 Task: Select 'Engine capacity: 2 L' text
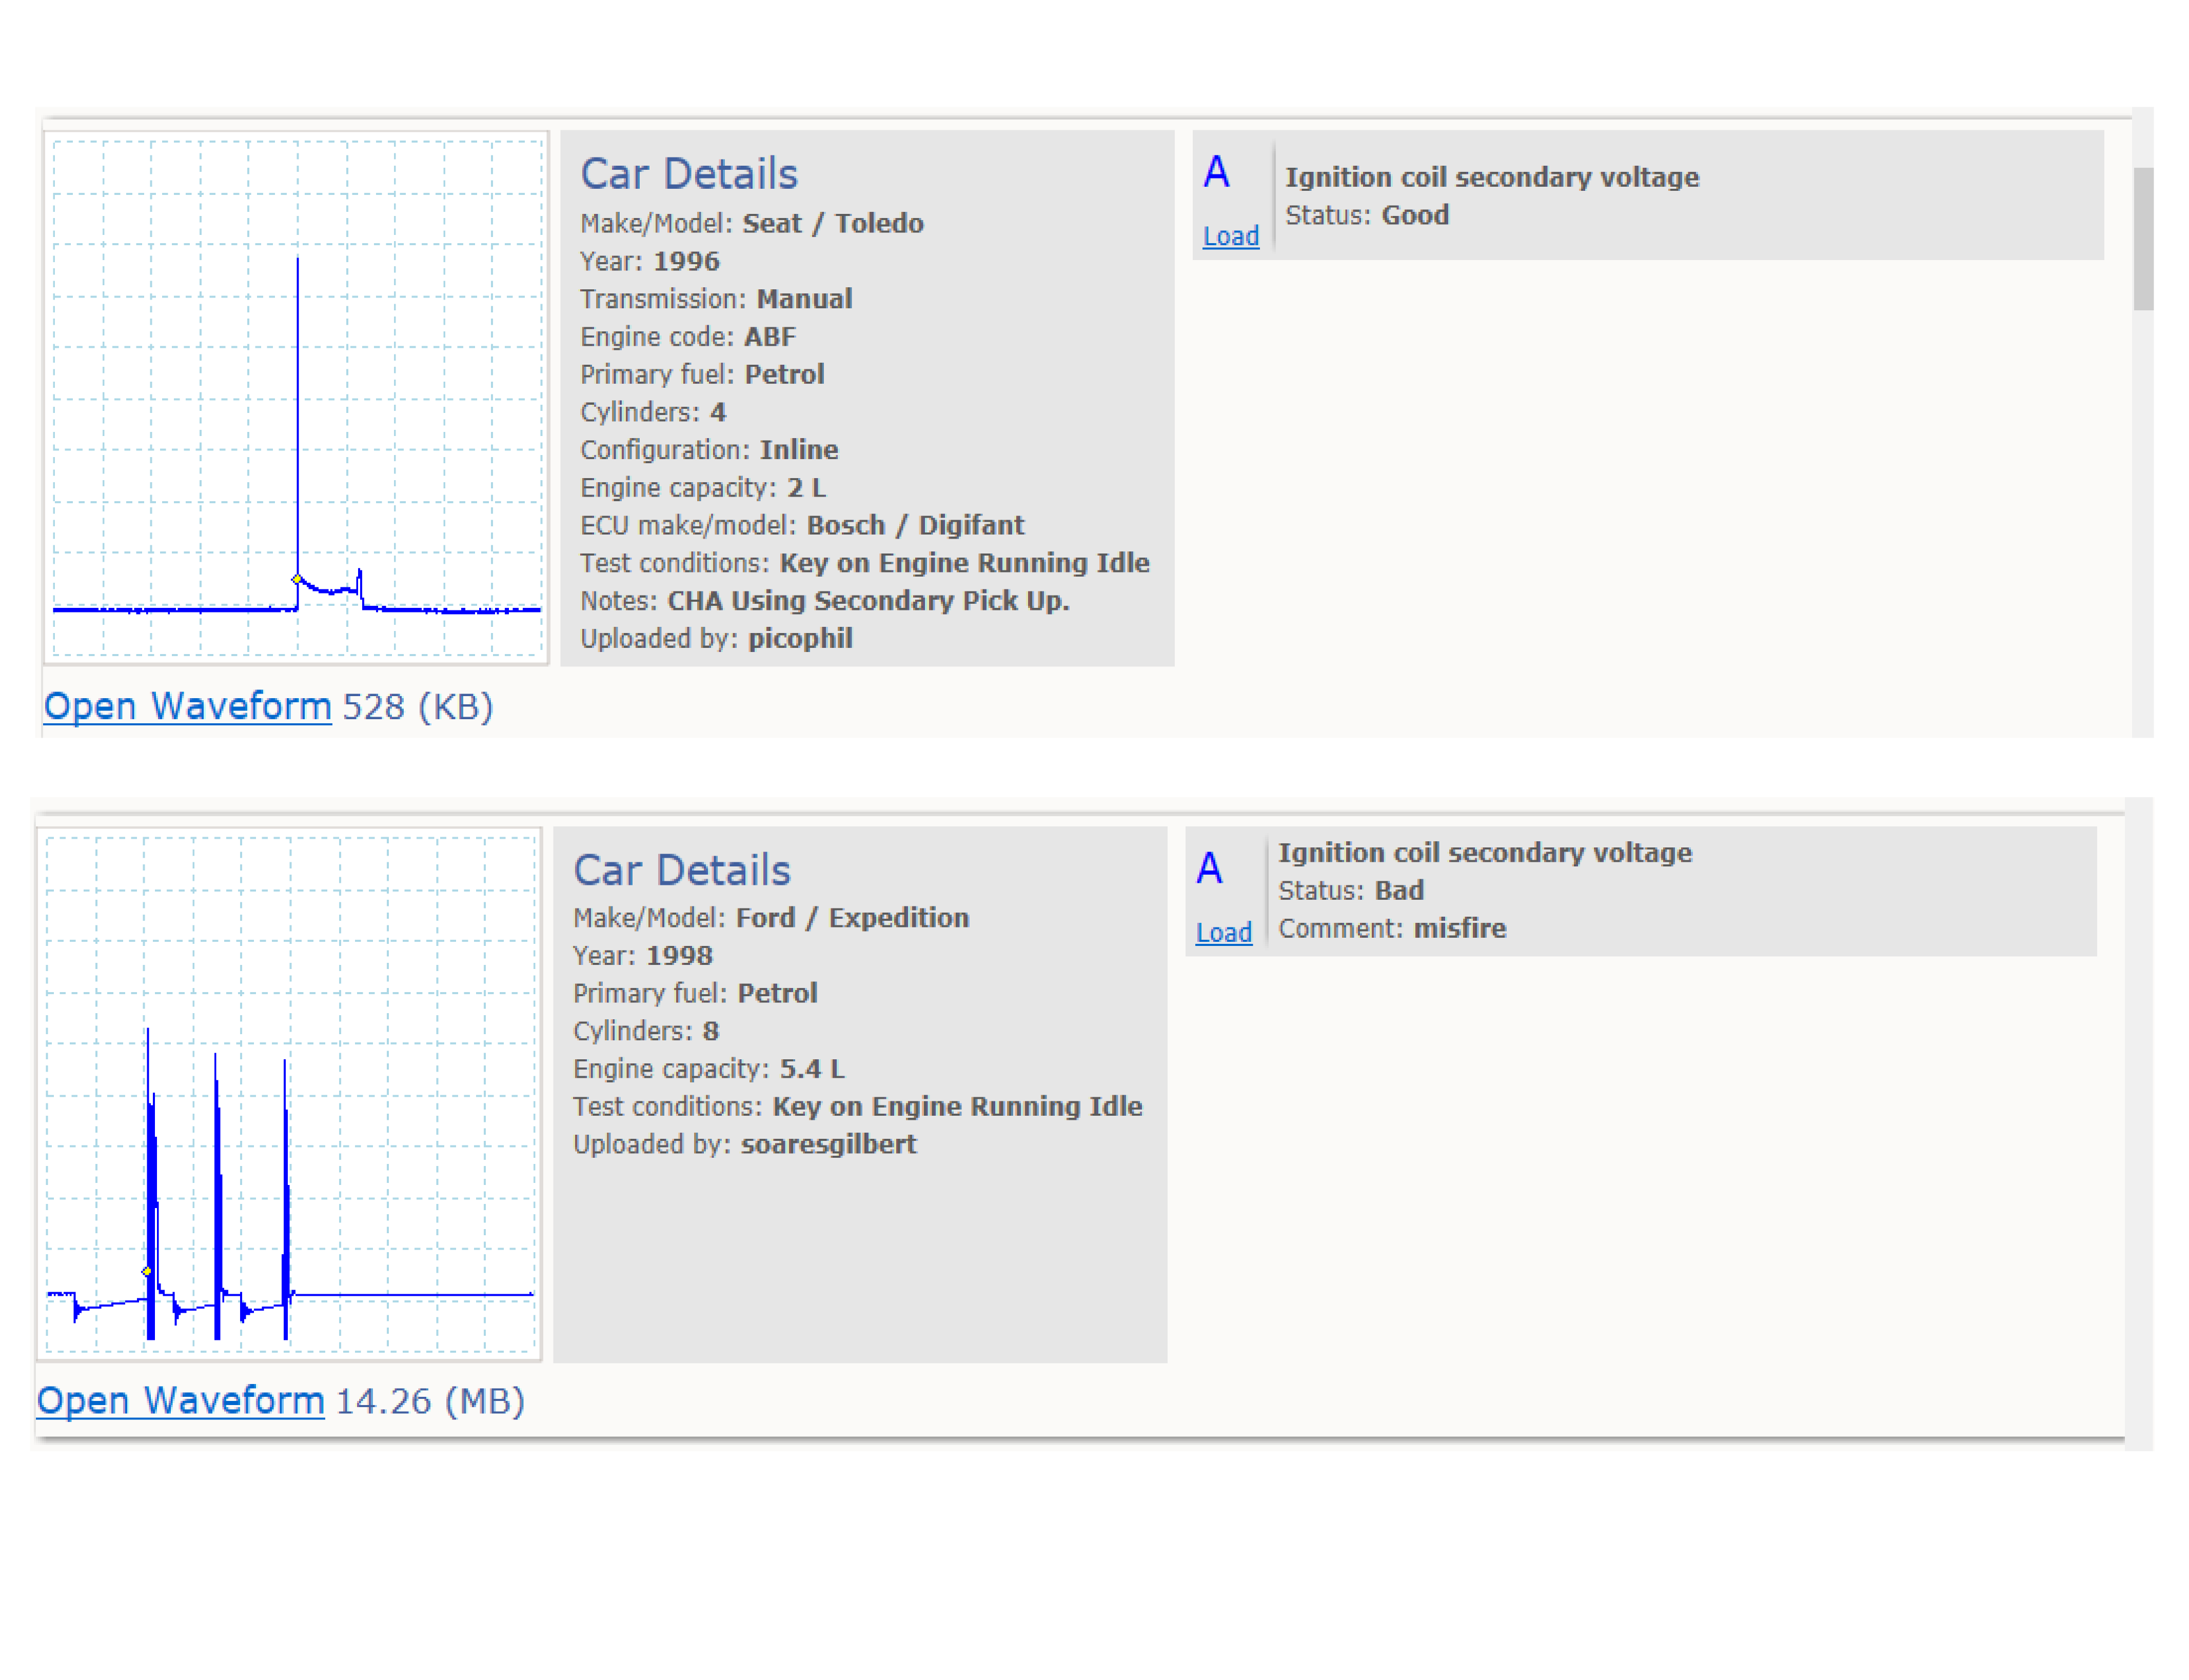(x=703, y=488)
